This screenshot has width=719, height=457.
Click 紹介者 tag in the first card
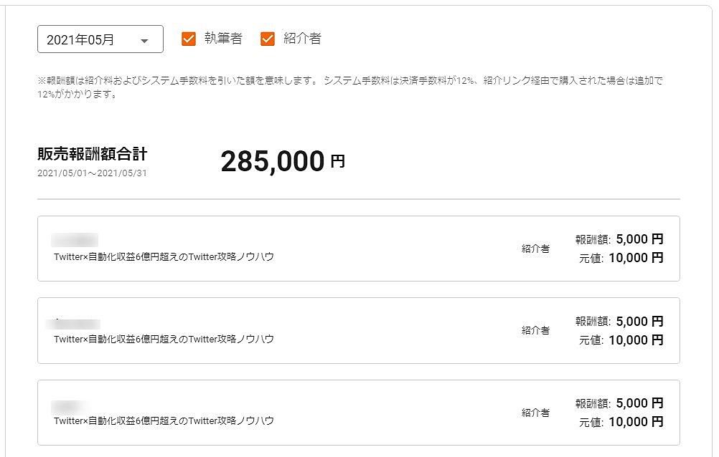535,249
